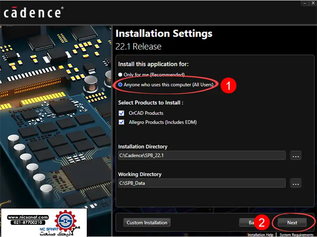The height and width of the screenshot is (237, 317).
Task: Open the System Requirements link
Action: [296, 235]
